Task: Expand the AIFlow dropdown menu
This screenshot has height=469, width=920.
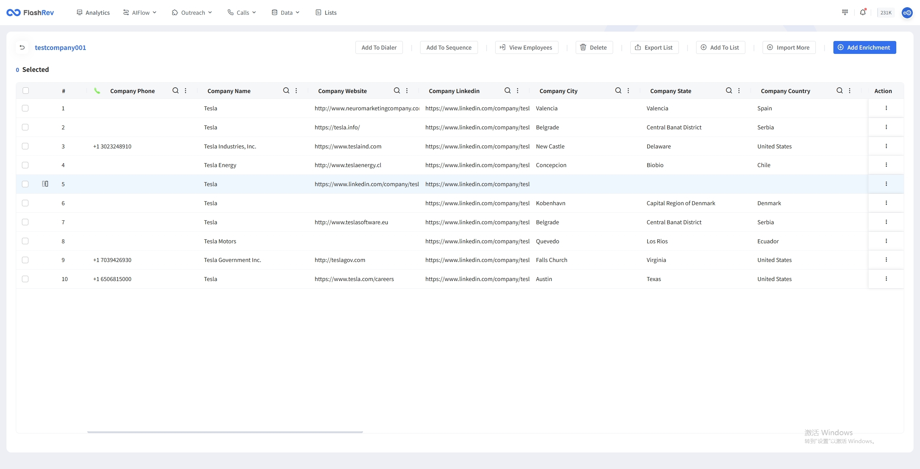Action: pos(140,13)
